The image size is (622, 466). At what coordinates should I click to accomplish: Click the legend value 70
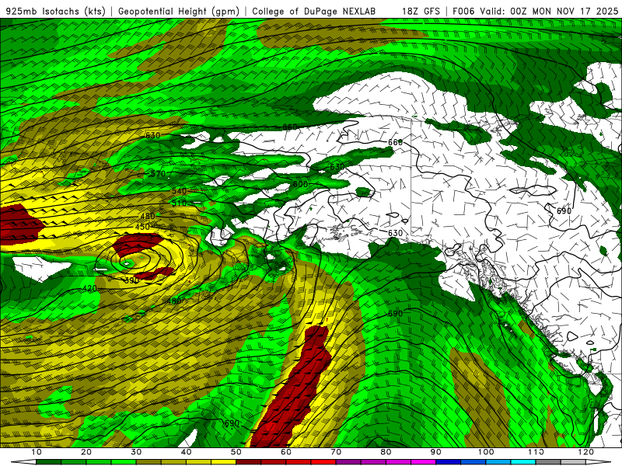click(x=336, y=452)
